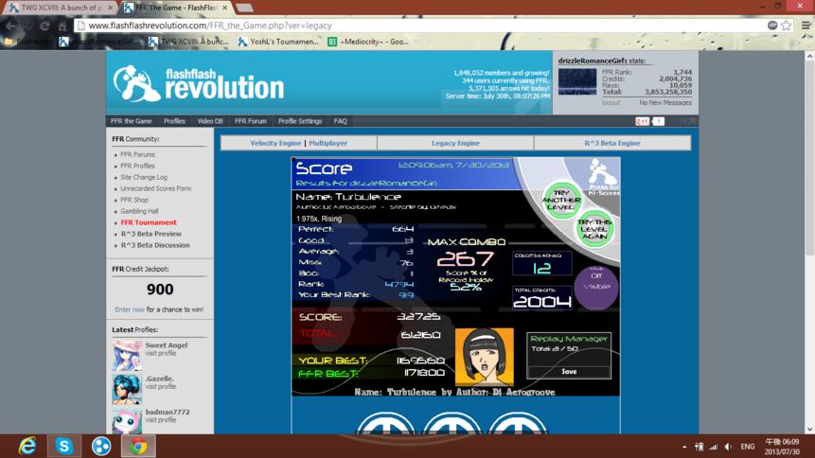Open R^3 Beta Discussion link

[x=155, y=245]
